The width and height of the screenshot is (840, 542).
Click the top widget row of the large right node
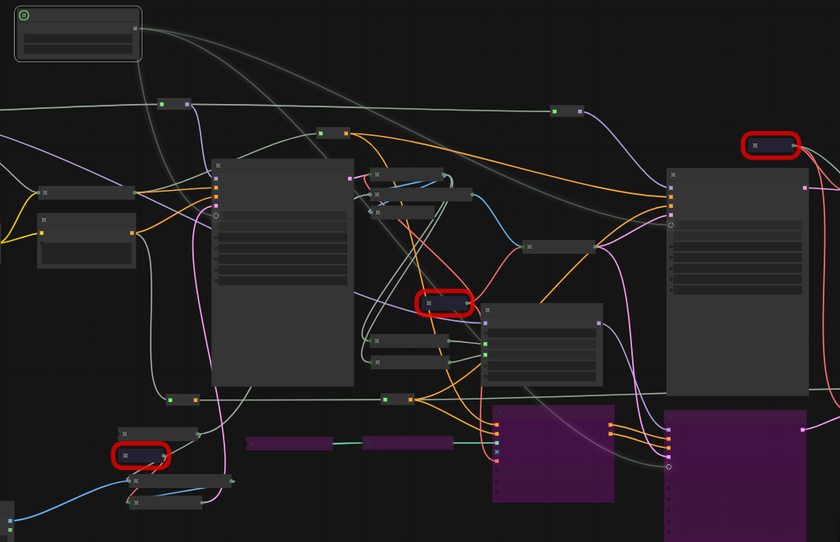click(737, 225)
